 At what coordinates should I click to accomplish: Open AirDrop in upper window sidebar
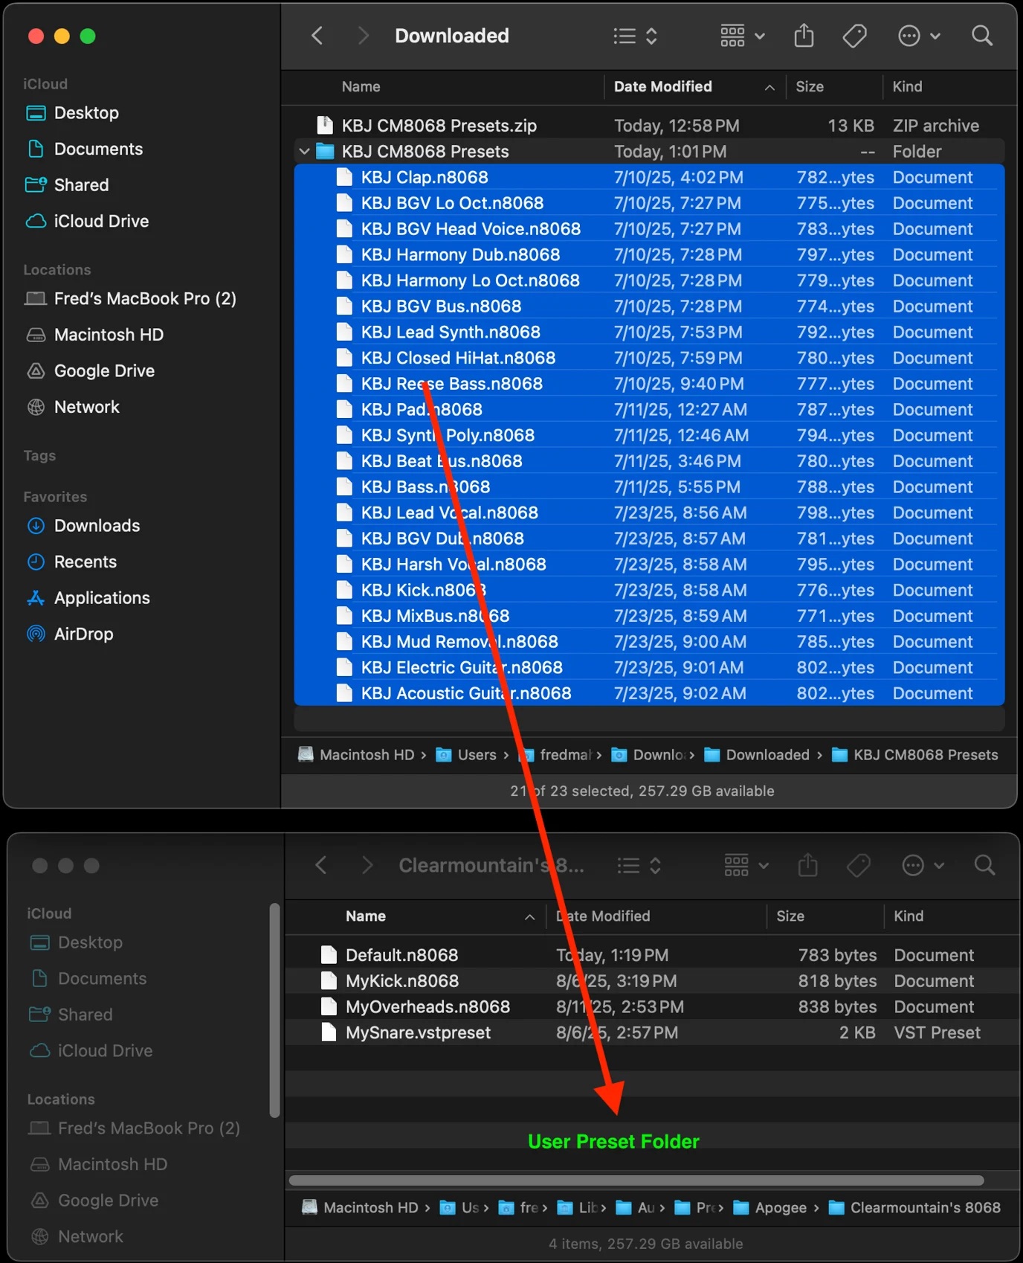[x=69, y=634]
